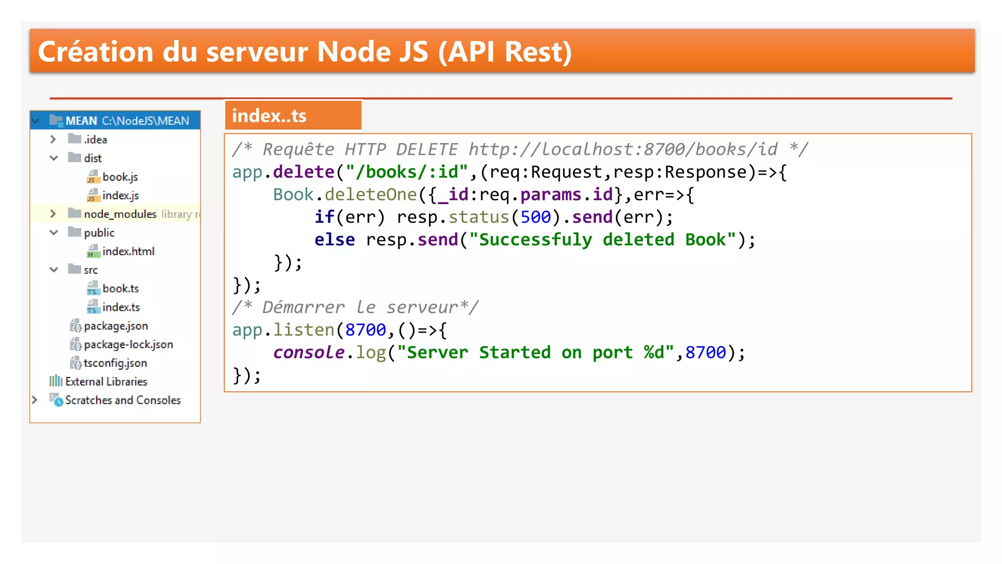Expand the node_modules folder chevron
This screenshot has height=564, width=1002.
coord(53,213)
